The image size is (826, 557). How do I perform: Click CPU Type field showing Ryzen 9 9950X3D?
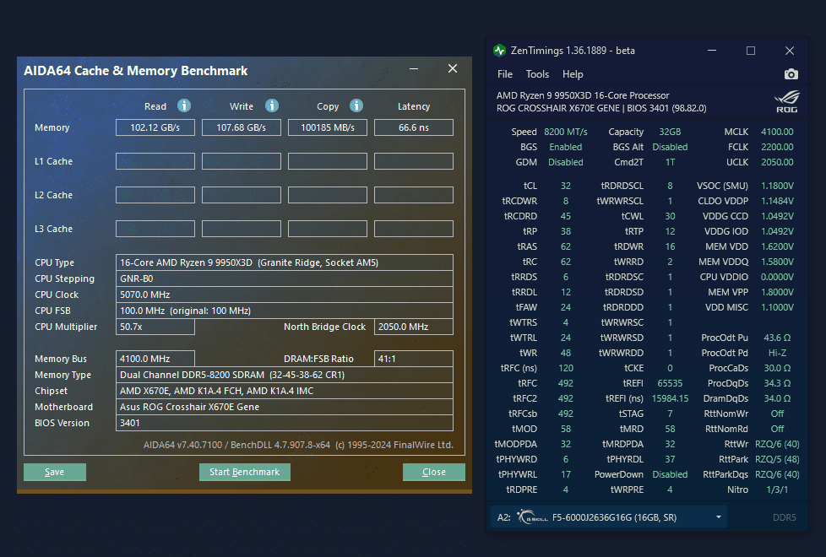pyautogui.click(x=285, y=262)
